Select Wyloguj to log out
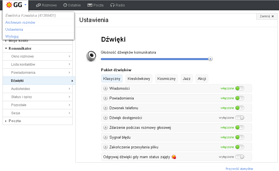The width and height of the screenshot is (279, 171). [x=12, y=36]
